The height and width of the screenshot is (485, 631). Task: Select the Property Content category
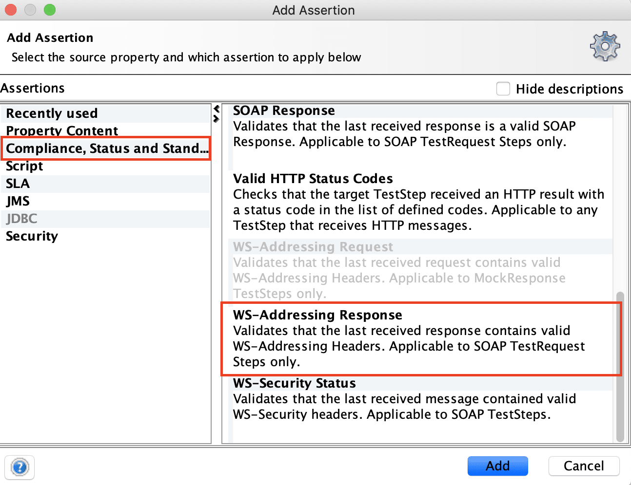106,131
